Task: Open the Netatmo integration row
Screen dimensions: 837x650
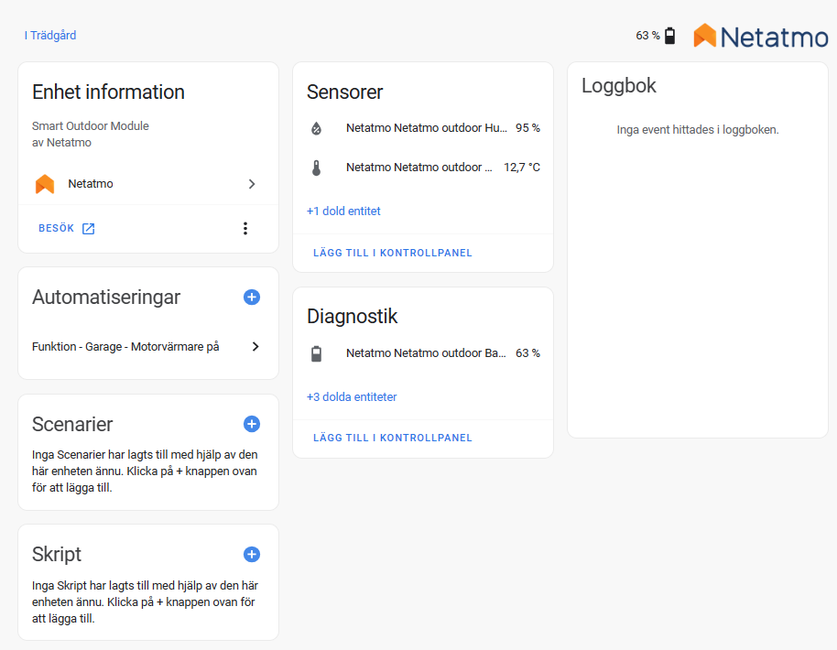Action: coord(147,184)
